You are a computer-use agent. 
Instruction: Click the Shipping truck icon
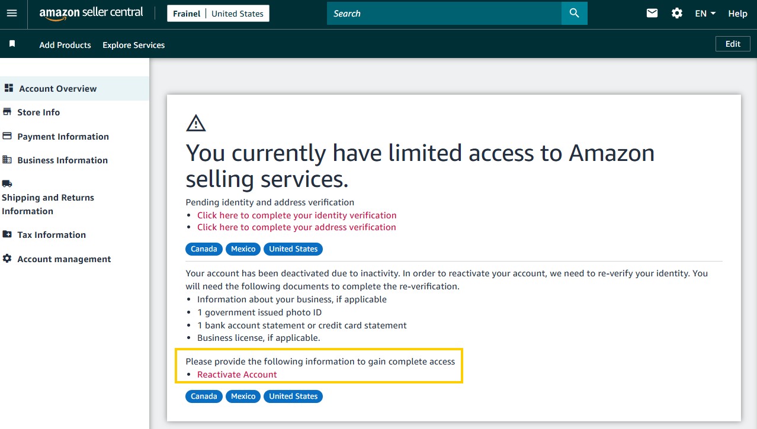7,183
